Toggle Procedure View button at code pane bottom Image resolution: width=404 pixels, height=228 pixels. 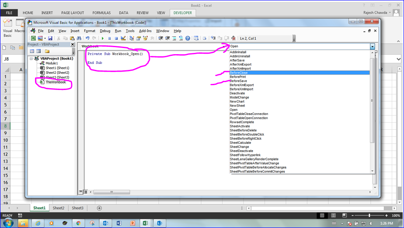point(80,192)
